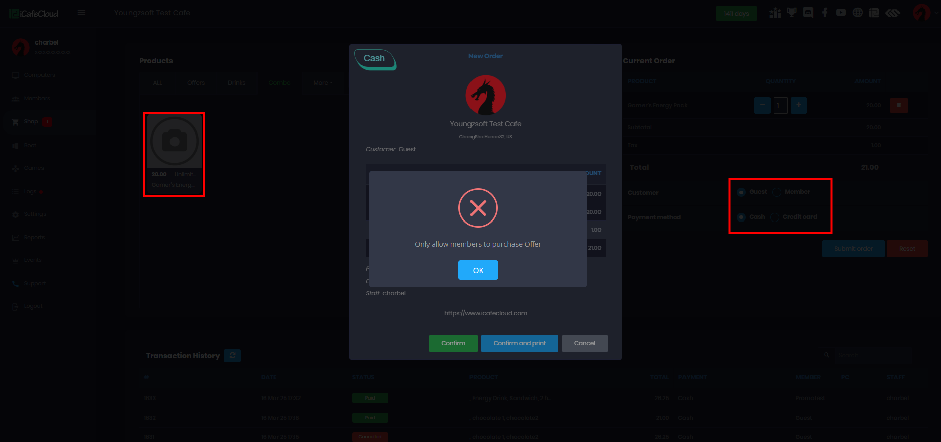This screenshot has width=941, height=442.
Task: Select the Member customer radio button
Action: pos(777,192)
